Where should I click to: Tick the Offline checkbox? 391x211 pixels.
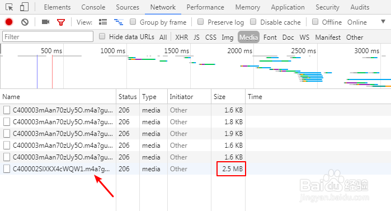315,22
